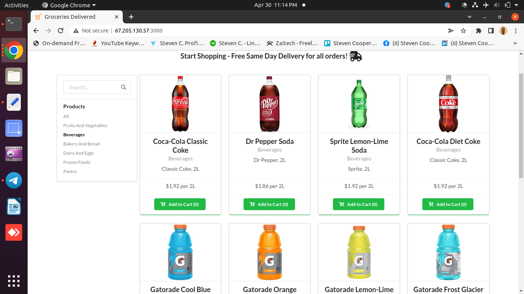Open Chrome three-dot menu
The width and height of the screenshot is (524, 294).
[x=515, y=31]
